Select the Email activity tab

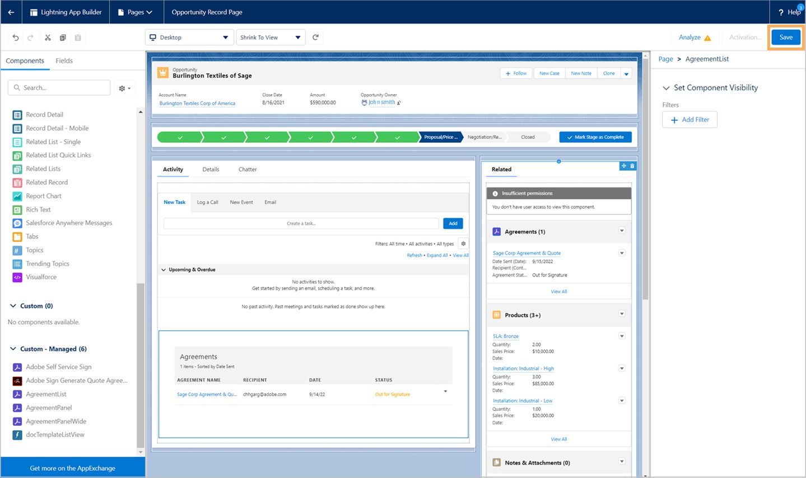pyautogui.click(x=270, y=202)
